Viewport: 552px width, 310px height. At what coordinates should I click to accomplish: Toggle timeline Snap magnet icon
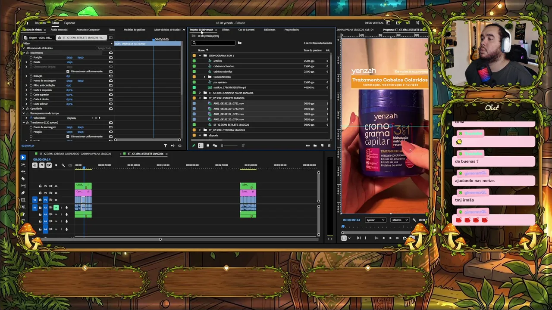click(x=42, y=165)
